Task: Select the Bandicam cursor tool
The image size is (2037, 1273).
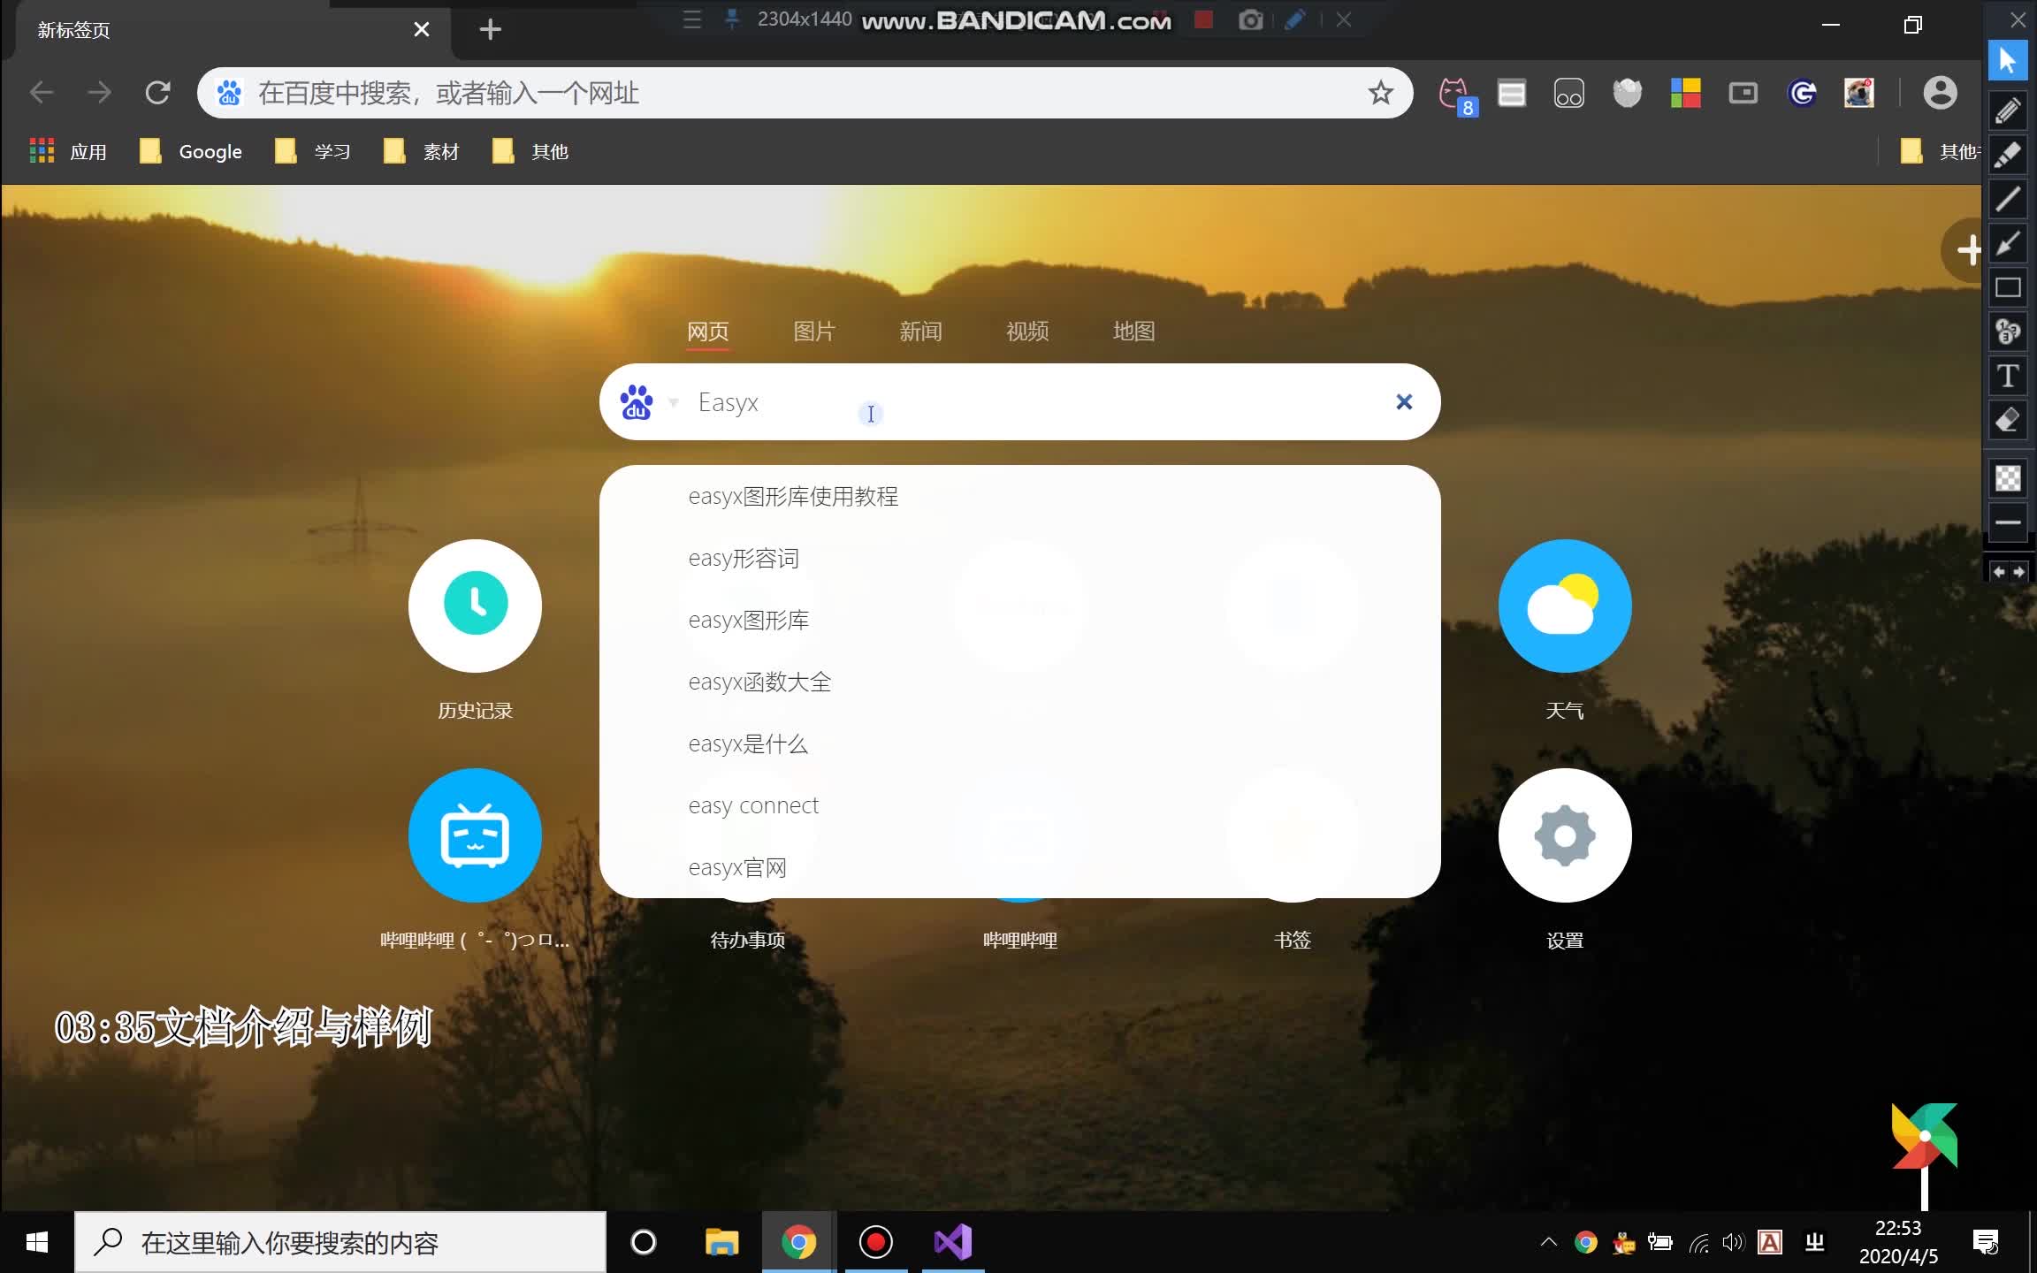Action: pos(2008,61)
